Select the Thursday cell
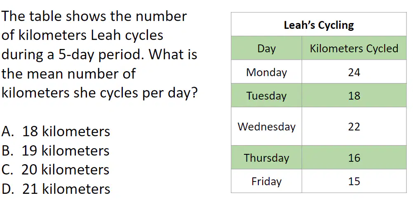 pyautogui.click(x=267, y=158)
